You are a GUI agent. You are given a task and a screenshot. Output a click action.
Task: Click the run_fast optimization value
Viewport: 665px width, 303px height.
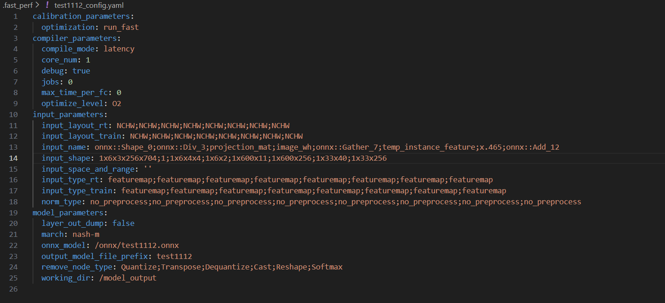pyautogui.click(x=121, y=27)
